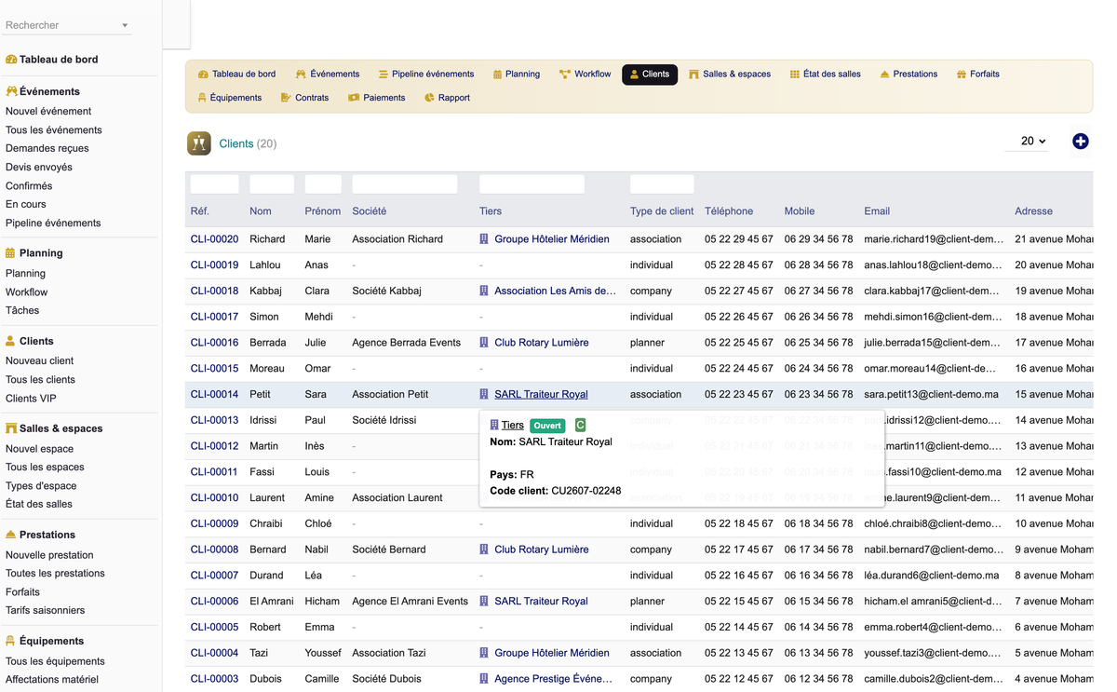Open SARL Traiteur Royal link in row CLI-00006
Screen dimensions: 1117x692
coord(541,602)
